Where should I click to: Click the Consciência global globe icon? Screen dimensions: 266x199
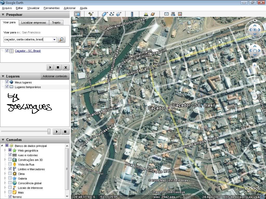click(15, 183)
